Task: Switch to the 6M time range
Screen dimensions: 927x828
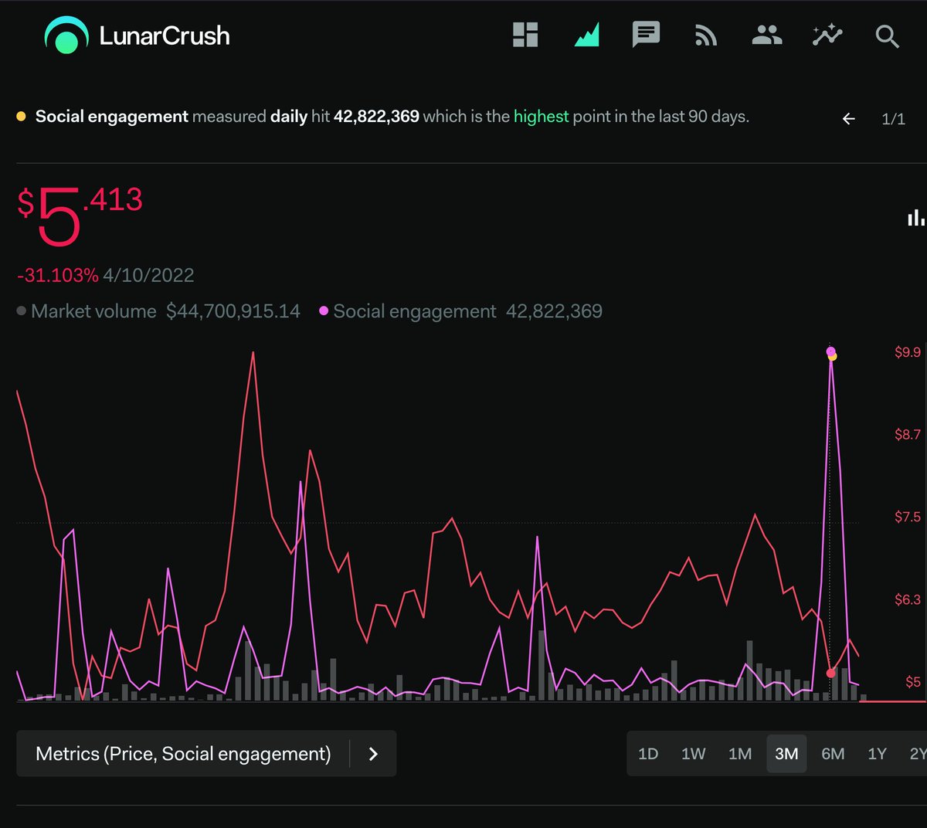Action: 832,754
